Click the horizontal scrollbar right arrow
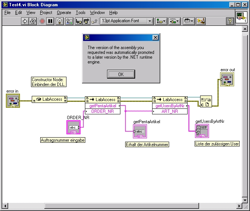This screenshot has height=211, width=250. pyautogui.click(x=239, y=206)
